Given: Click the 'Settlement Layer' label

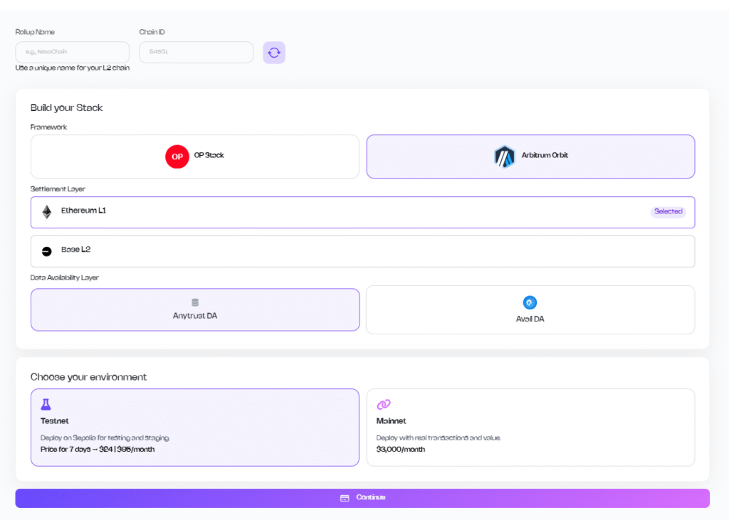Looking at the screenshot, I should (58, 189).
